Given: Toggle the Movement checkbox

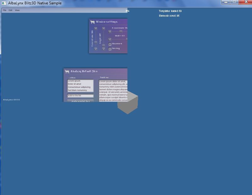Looking at the screenshot, I should pyautogui.click(x=110, y=44).
